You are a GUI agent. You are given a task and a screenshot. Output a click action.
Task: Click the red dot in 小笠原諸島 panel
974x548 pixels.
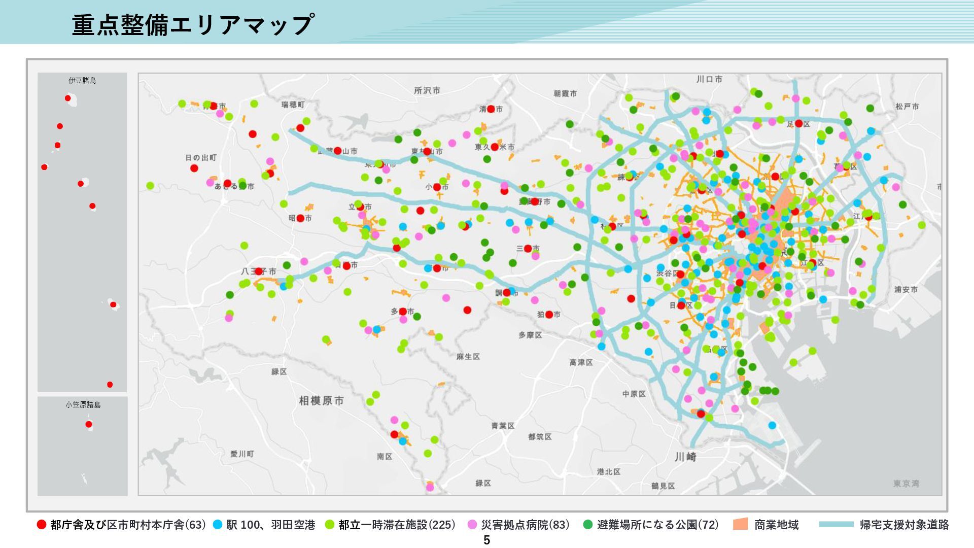point(89,424)
